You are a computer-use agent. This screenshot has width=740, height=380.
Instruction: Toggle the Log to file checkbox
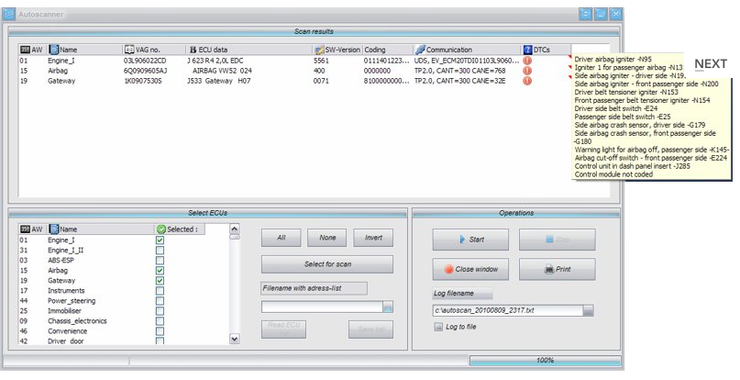click(439, 326)
